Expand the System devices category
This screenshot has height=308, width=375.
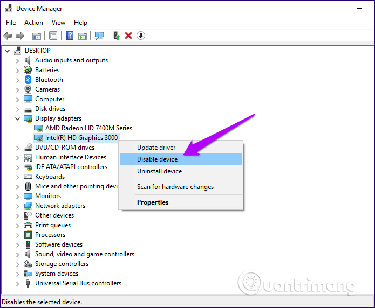tap(17, 274)
